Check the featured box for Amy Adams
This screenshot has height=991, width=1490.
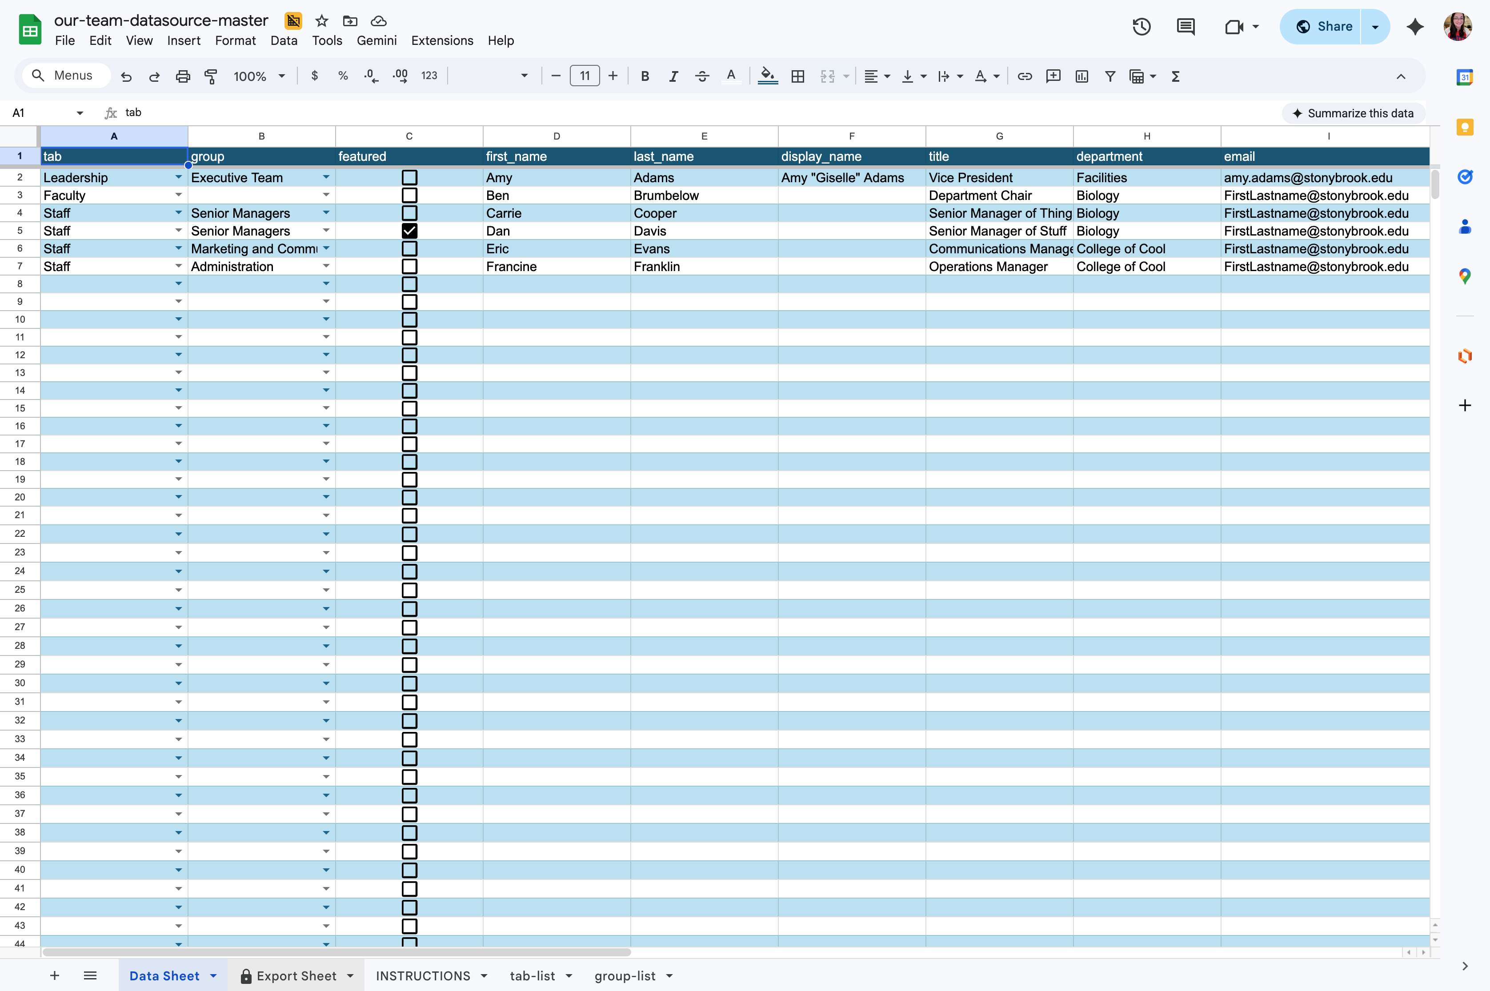tap(410, 178)
